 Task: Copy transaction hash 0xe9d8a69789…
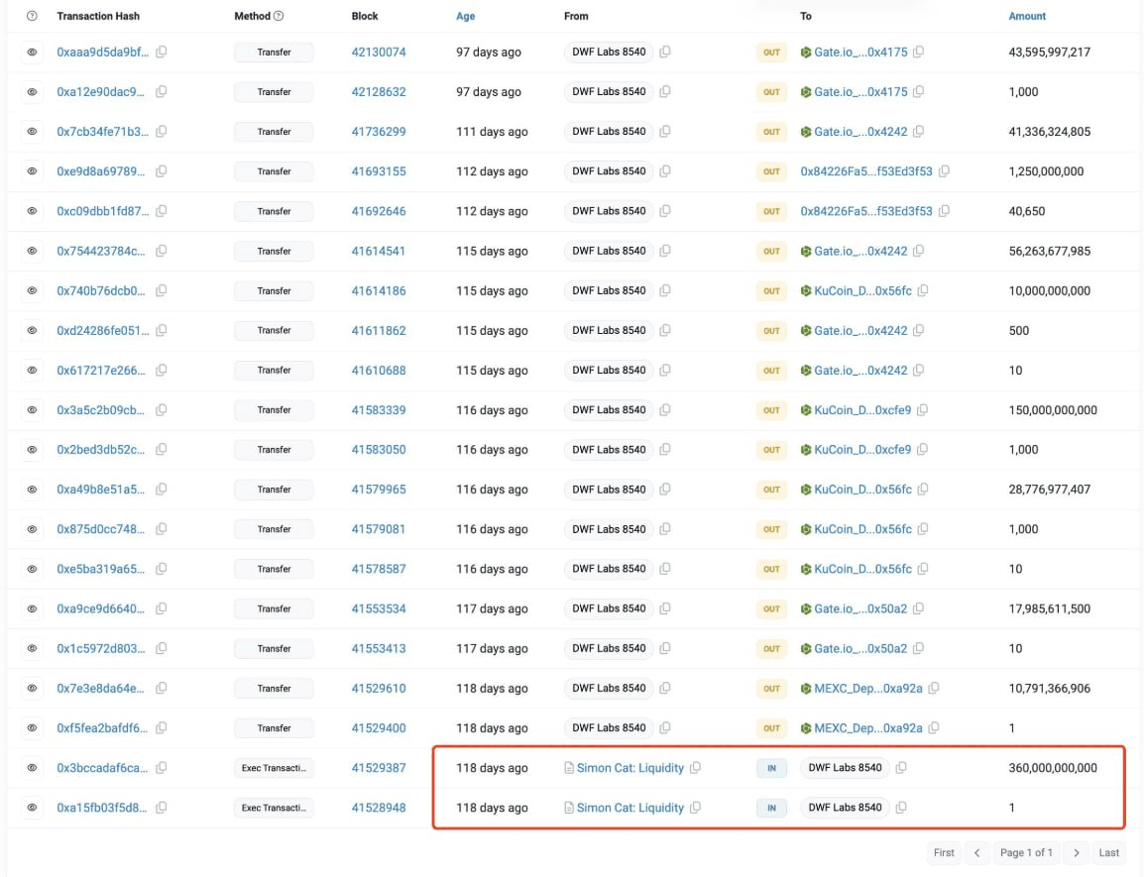162,170
